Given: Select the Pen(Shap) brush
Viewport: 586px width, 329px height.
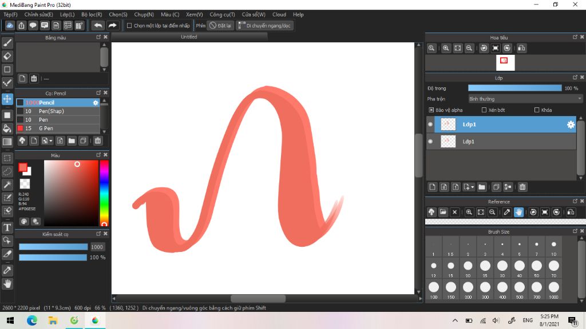Looking at the screenshot, I should [58, 111].
